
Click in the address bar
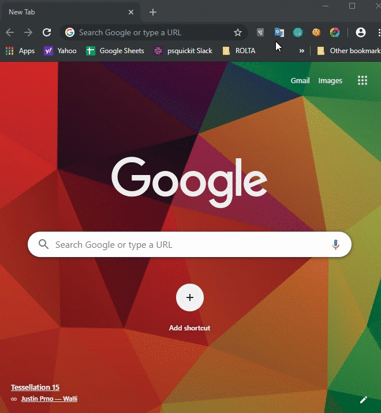[x=154, y=32]
